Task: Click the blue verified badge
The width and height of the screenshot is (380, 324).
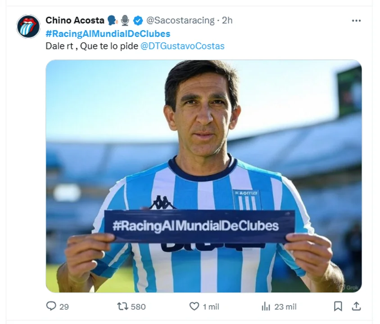Action: [x=138, y=21]
